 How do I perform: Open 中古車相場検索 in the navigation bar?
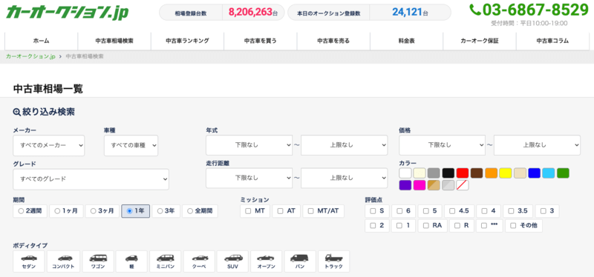(114, 41)
